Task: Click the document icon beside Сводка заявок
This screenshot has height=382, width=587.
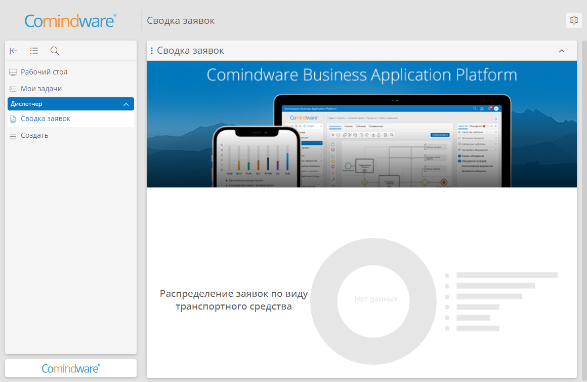Action: pyautogui.click(x=13, y=119)
